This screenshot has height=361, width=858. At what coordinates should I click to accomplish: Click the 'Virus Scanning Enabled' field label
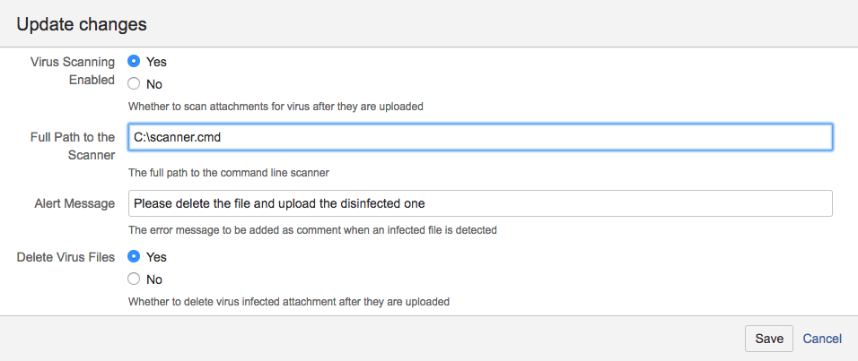76,71
